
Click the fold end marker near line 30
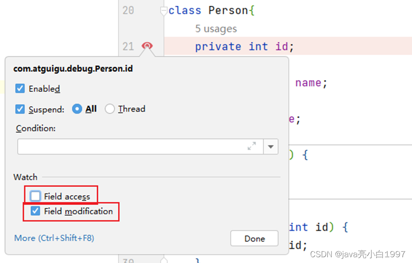point(164,260)
